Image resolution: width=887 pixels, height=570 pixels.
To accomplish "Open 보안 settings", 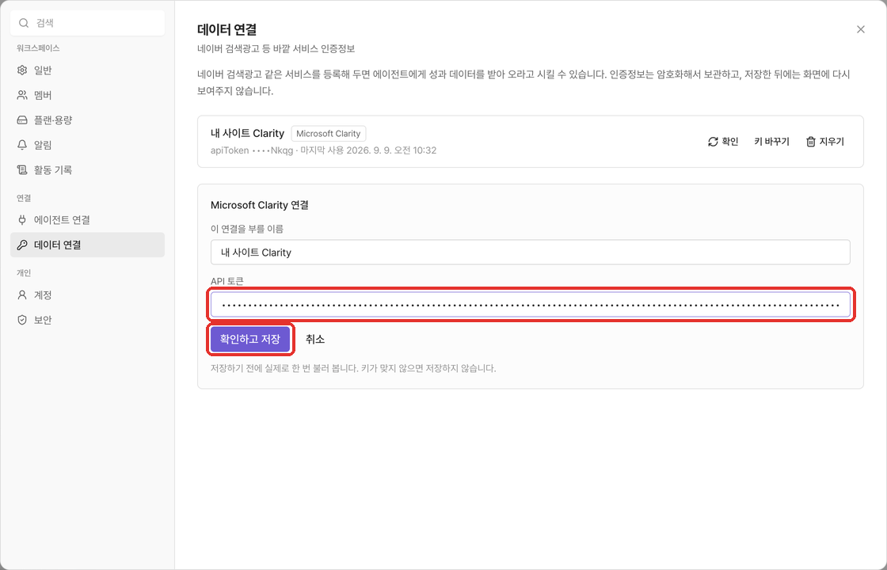I will coord(88,320).
